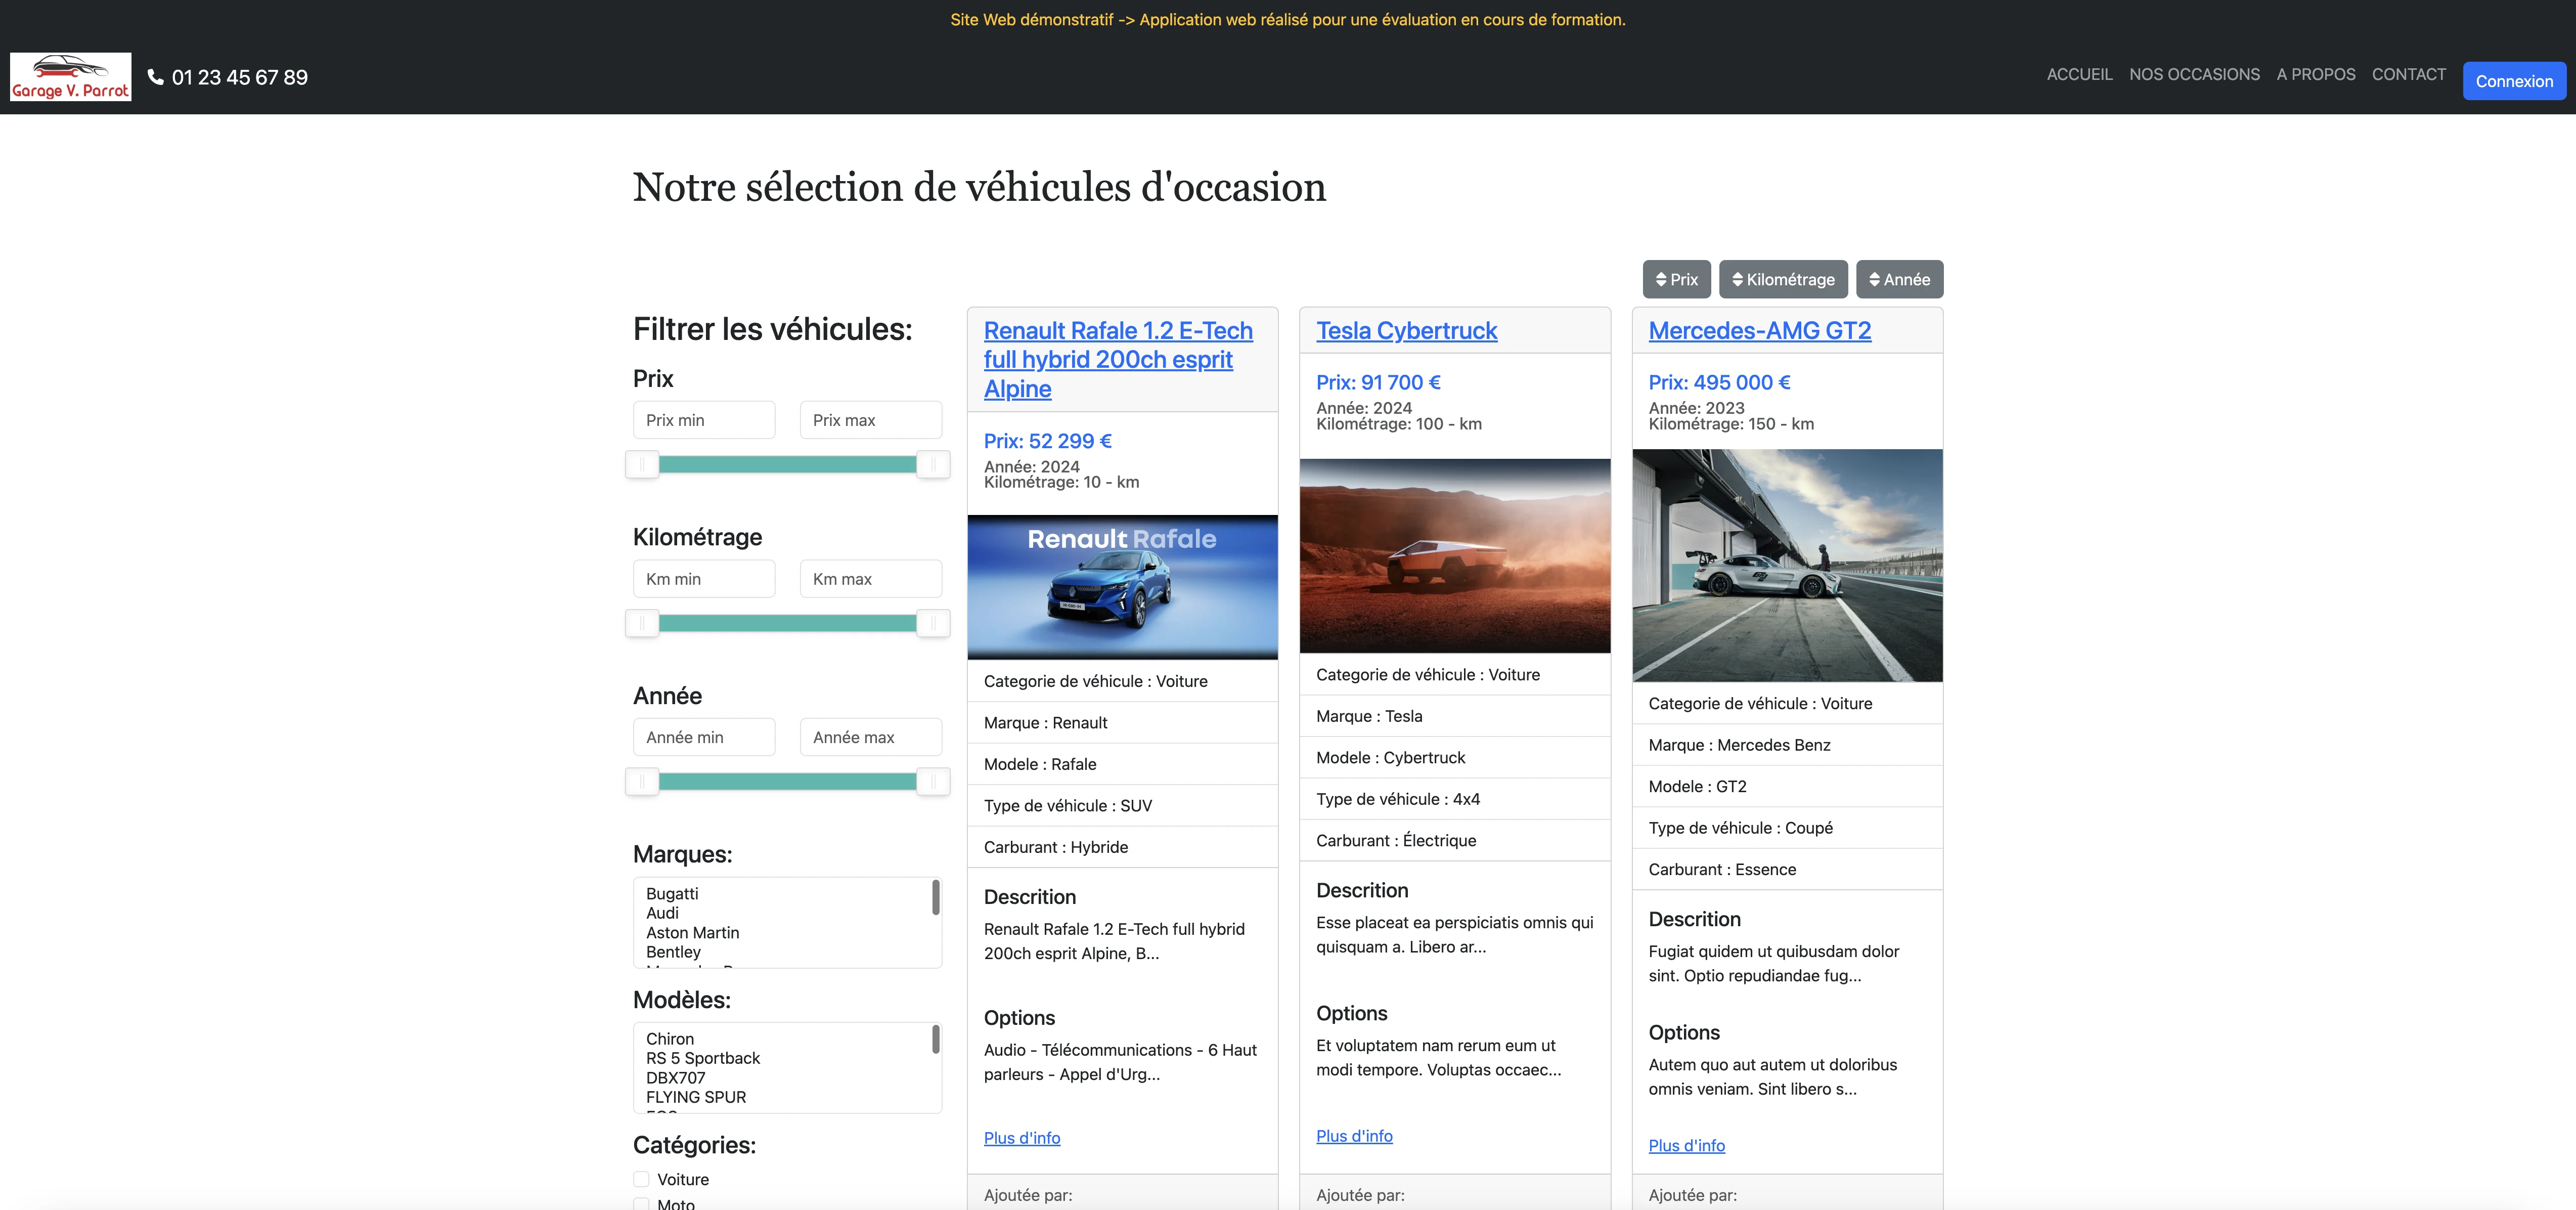
Task: Open the Renault Rafale image
Action: click(x=1122, y=587)
